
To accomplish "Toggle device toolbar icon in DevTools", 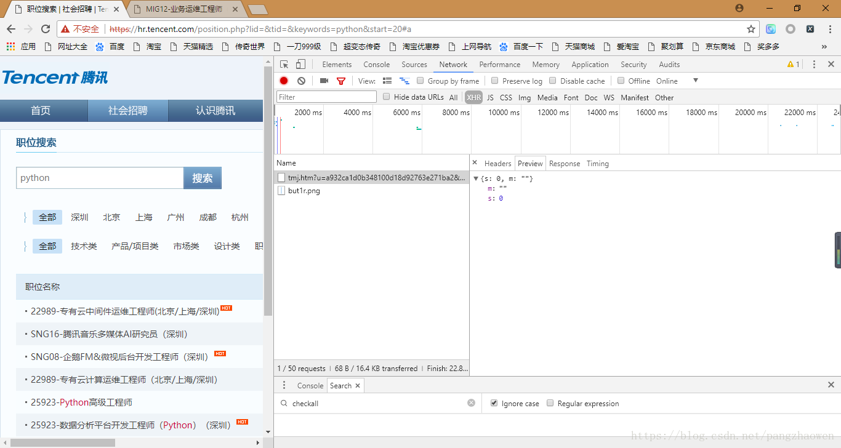I will [x=300, y=64].
